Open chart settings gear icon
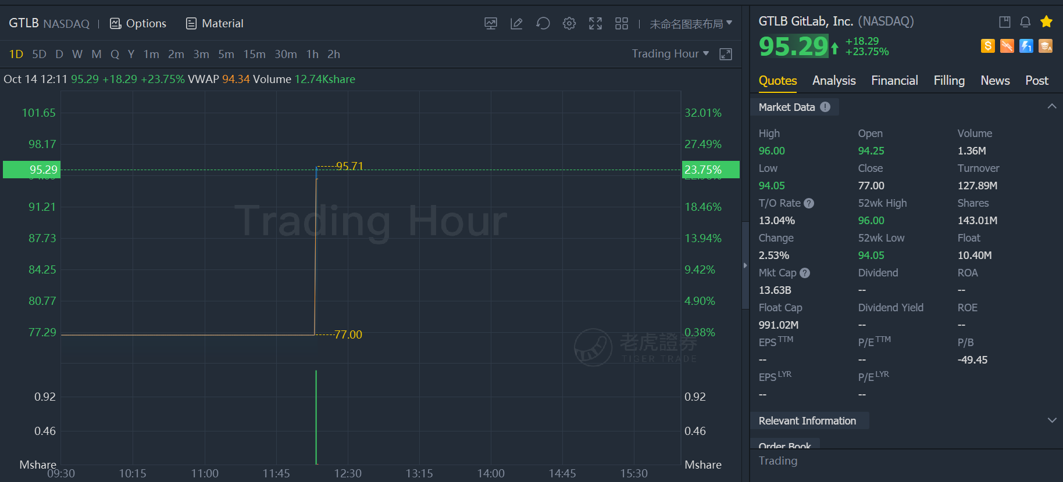Image resolution: width=1063 pixels, height=482 pixels. 569,23
